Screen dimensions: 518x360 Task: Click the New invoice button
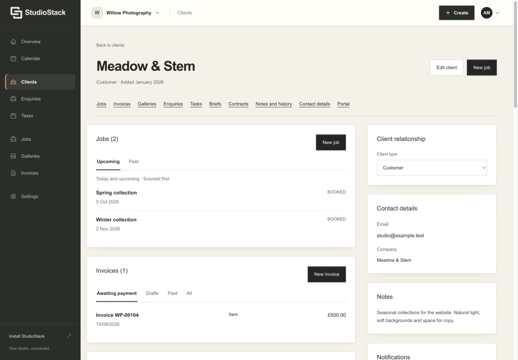pos(327,274)
